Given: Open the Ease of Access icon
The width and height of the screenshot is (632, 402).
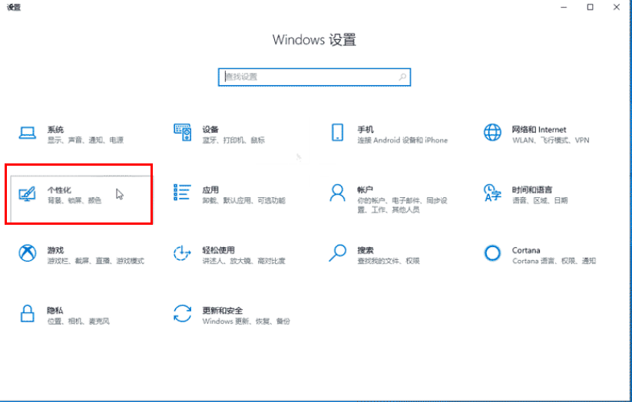Looking at the screenshot, I should (183, 253).
